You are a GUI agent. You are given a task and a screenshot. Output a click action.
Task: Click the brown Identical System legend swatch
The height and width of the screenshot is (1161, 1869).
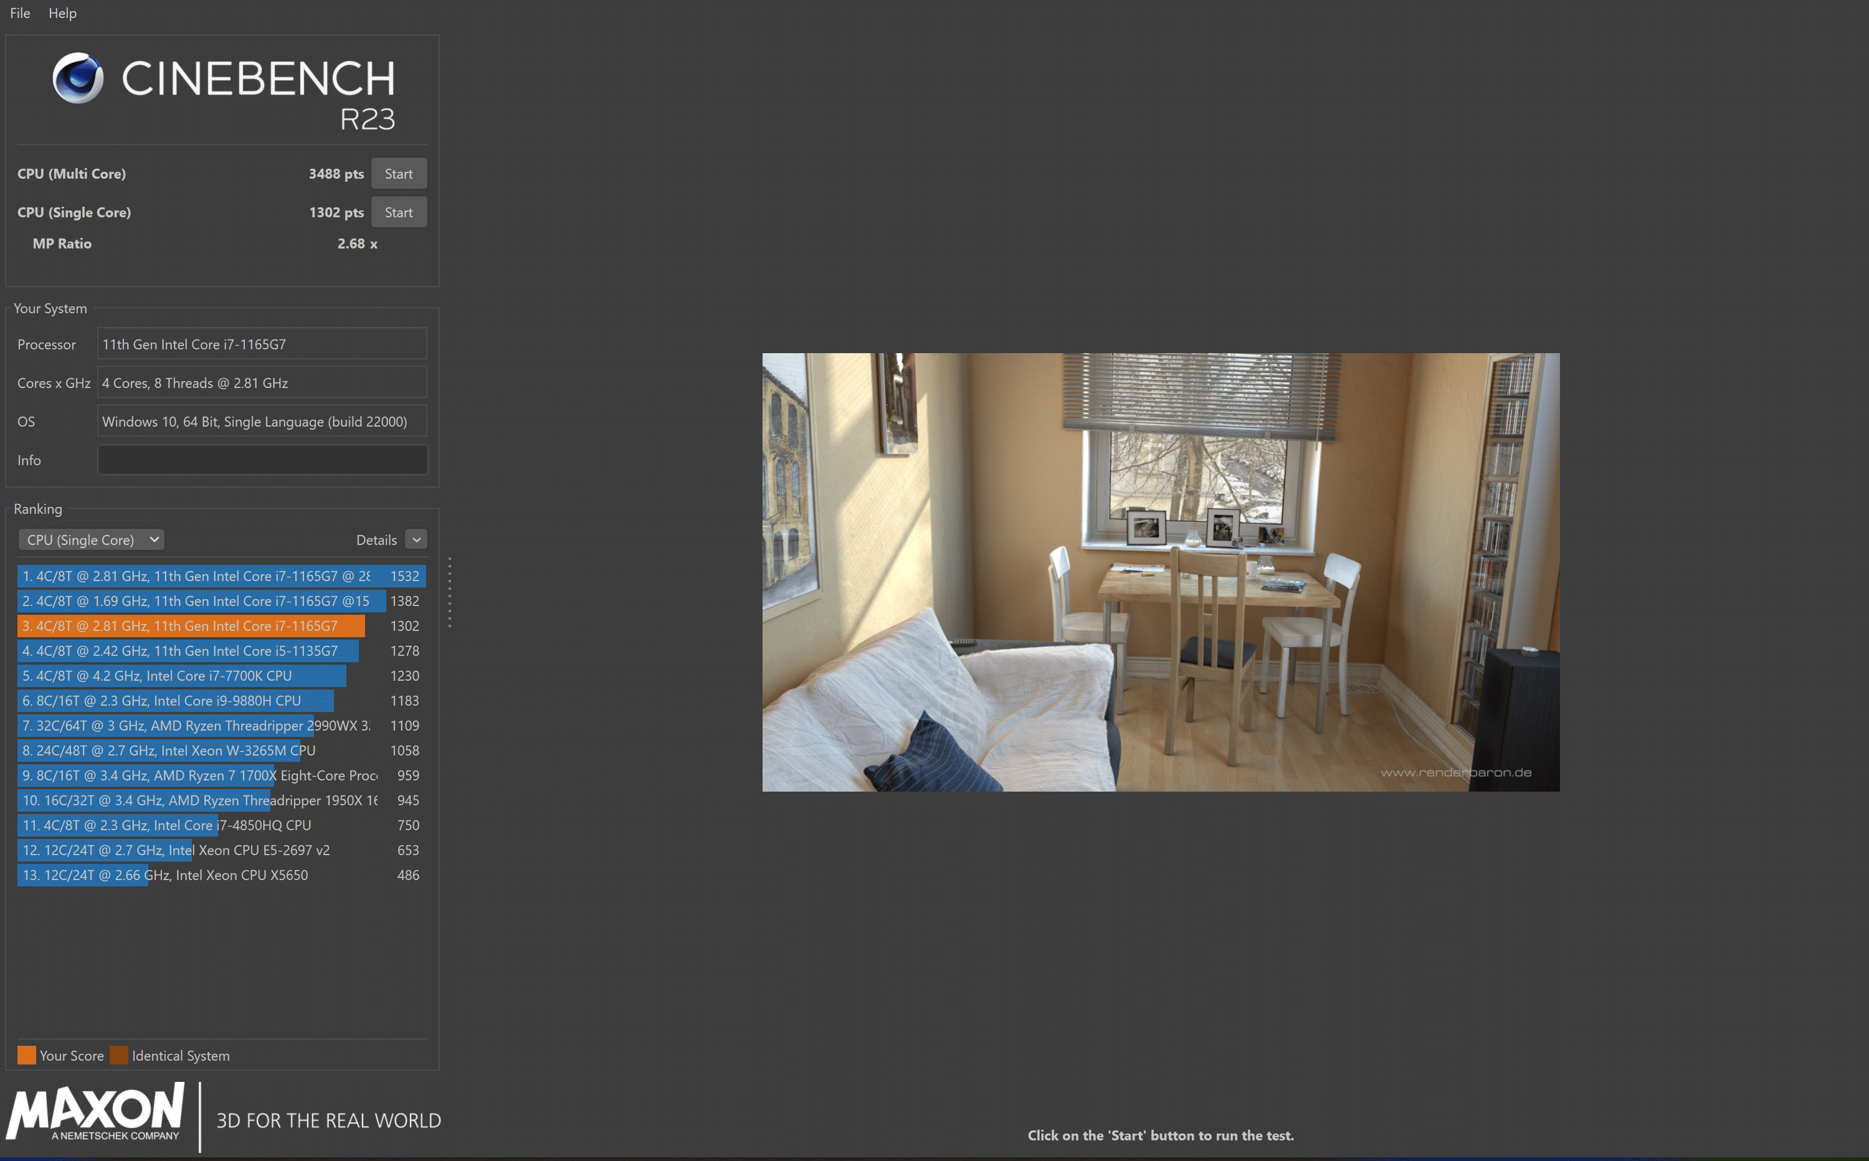pyautogui.click(x=119, y=1055)
